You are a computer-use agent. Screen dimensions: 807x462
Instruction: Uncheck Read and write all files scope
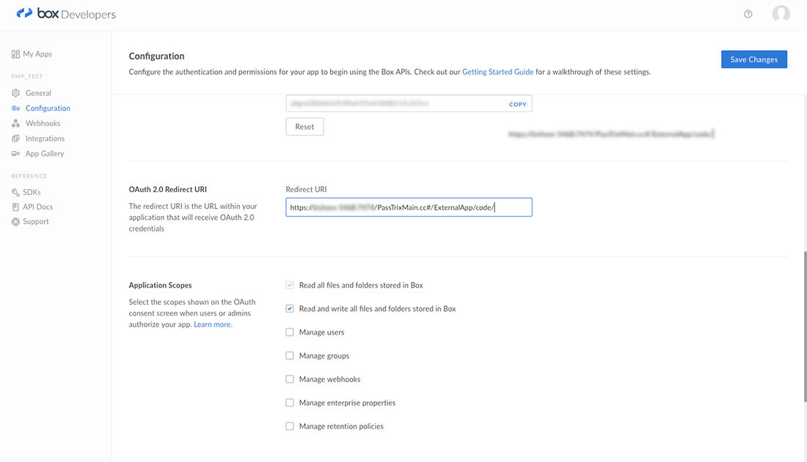pyautogui.click(x=290, y=309)
